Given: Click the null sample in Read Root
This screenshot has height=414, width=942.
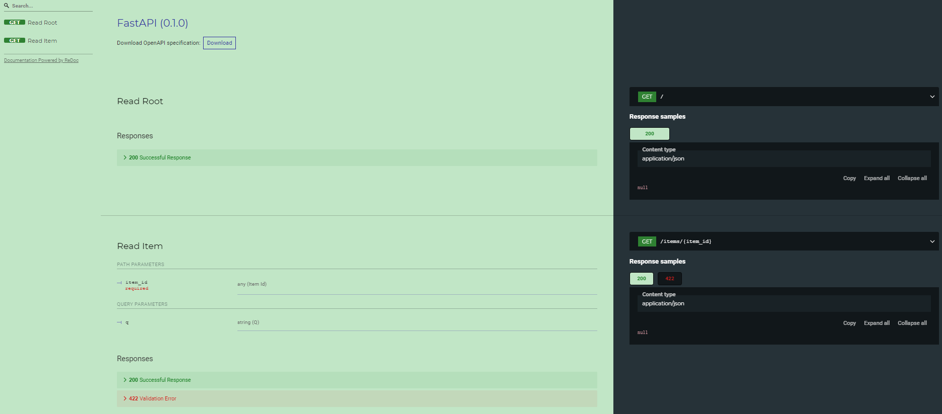Looking at the screenshot, I should click(643, 188).
